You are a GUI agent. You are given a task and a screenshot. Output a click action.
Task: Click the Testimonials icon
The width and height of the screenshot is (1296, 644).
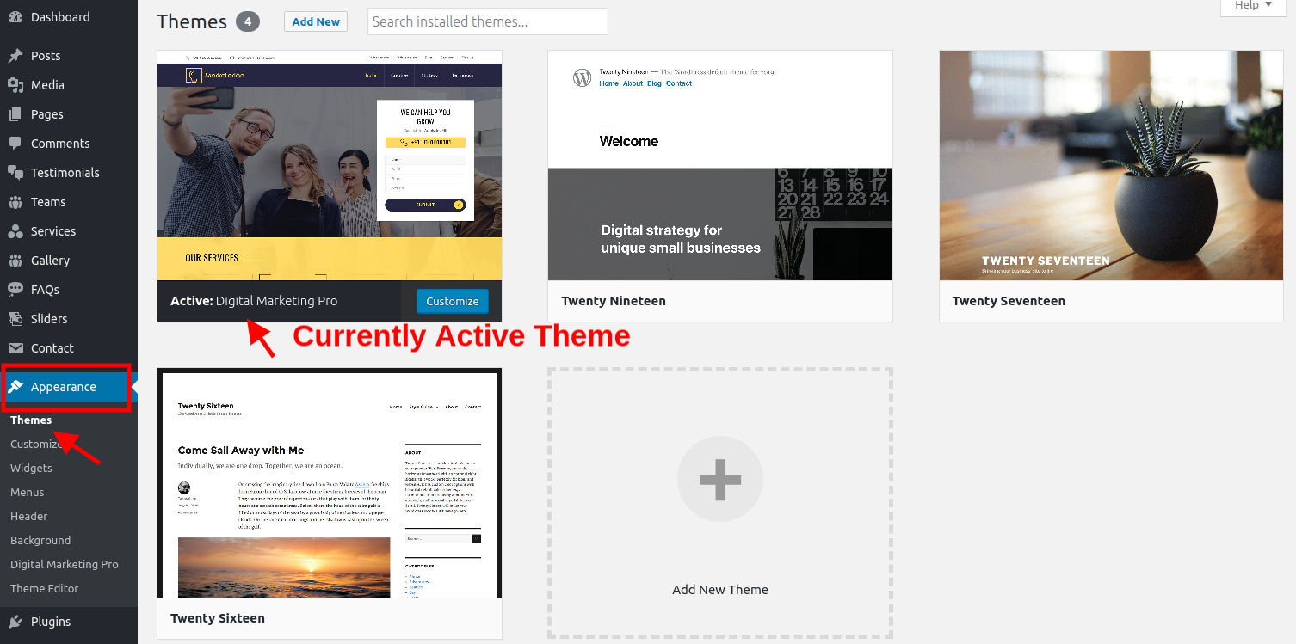pos(15,173)
